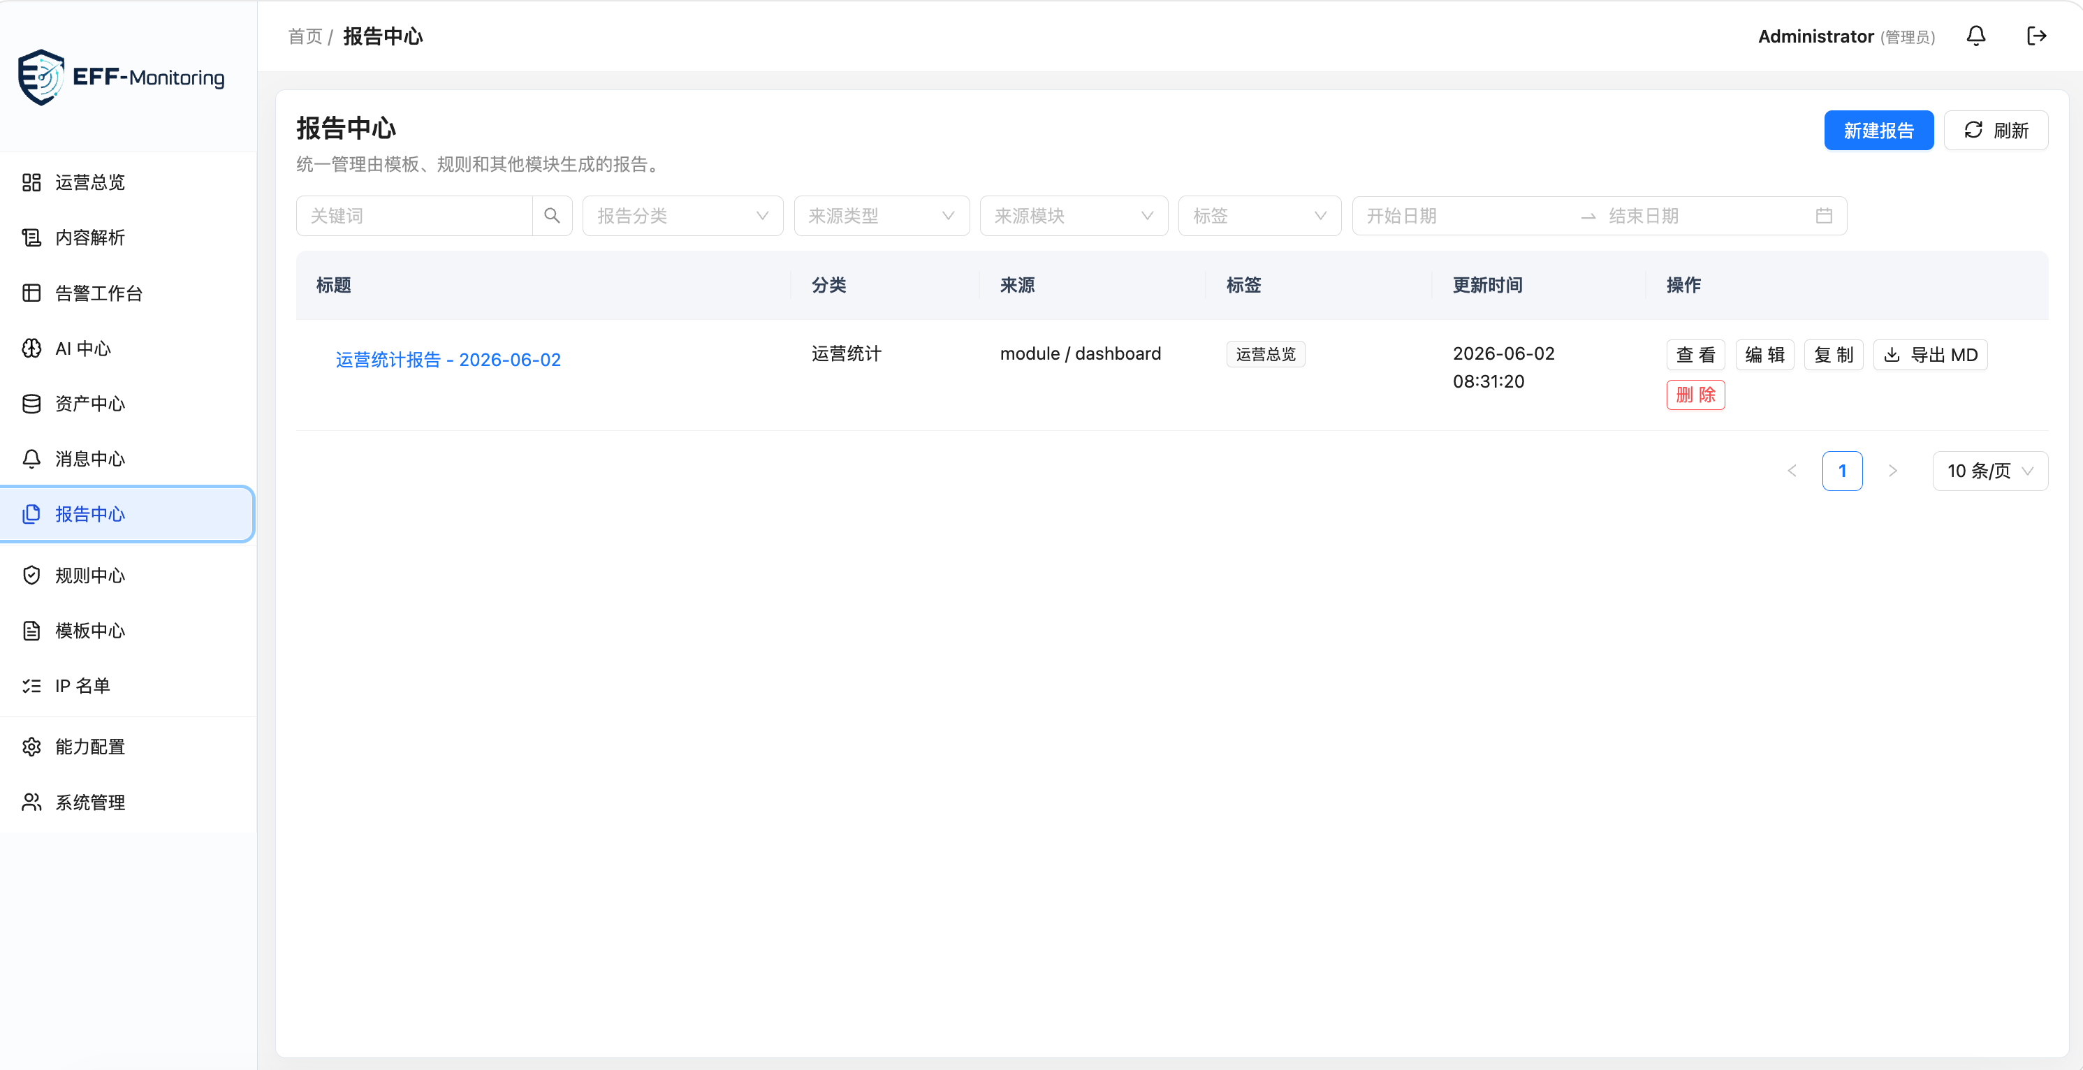This screenshot has height=1070, width=2083.
Task: Click the 系统管理 users icon
Action: tap(31, 802)
